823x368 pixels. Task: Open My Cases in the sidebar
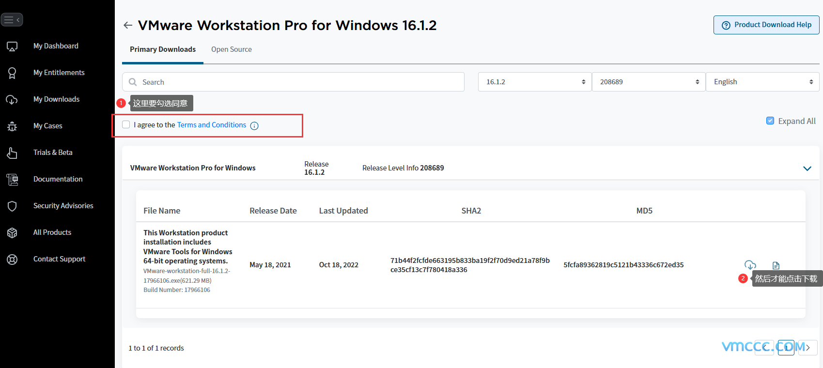(48, 126)
